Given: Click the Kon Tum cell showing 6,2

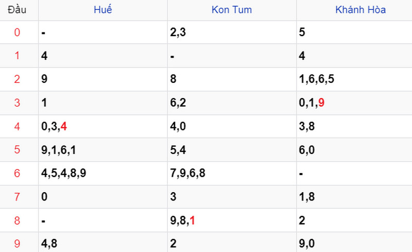Looking at the screenshot, I should (232, 103).
